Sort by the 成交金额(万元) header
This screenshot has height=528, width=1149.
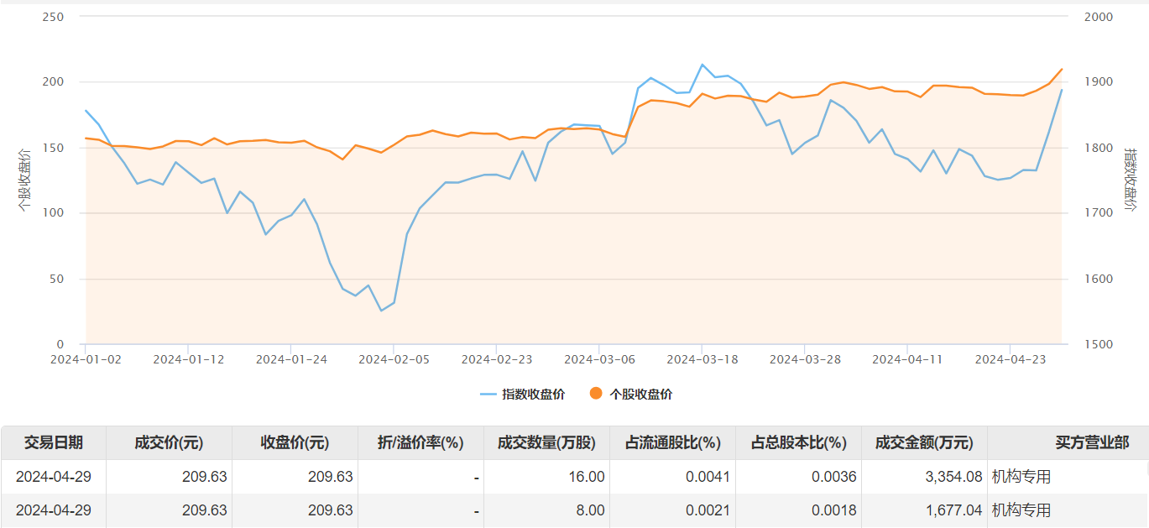coord(924,442)
